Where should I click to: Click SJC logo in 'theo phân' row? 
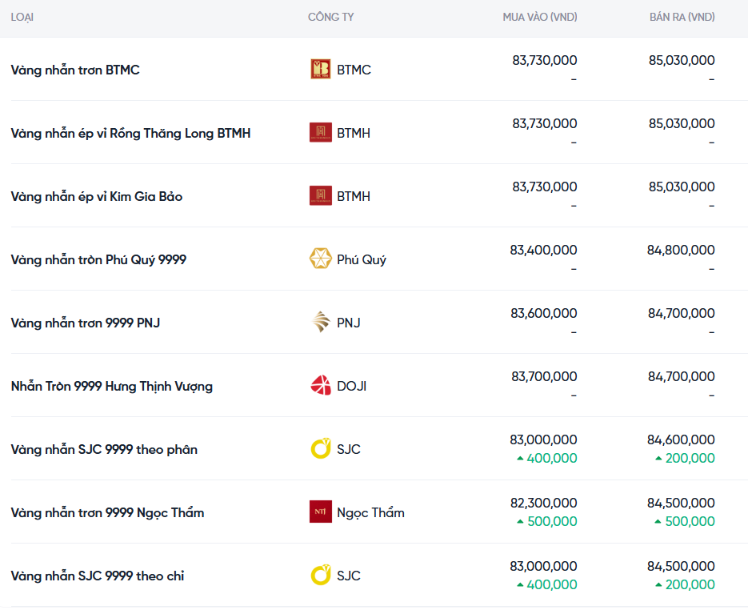pyautogui.click(x=321, y=449)
